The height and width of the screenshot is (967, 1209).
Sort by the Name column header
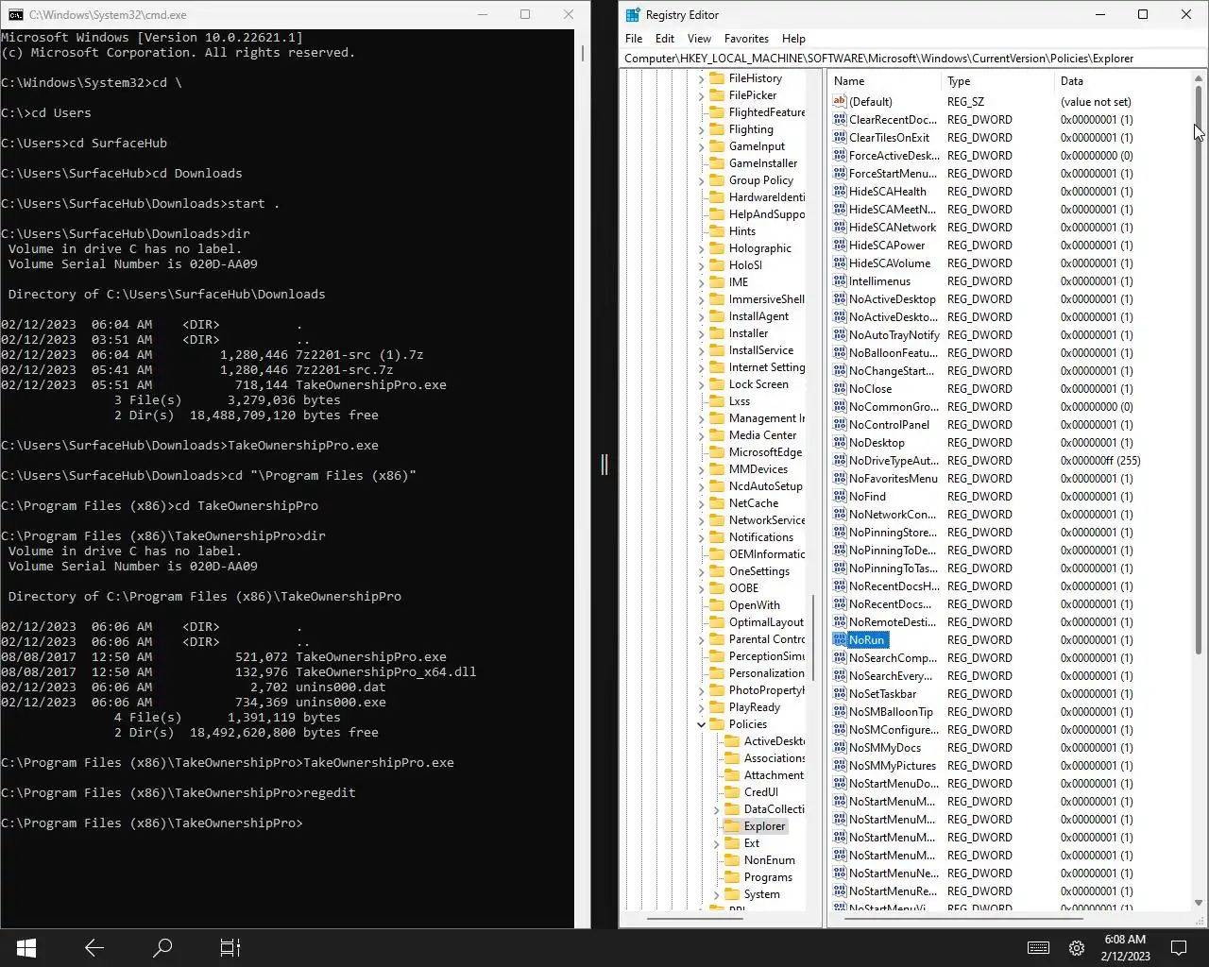tap(885, 81)
